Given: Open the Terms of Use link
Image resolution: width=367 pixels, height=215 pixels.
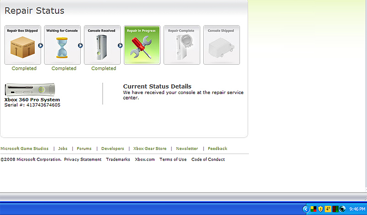Looking at the screenshot, I should [x=173, y=160].
